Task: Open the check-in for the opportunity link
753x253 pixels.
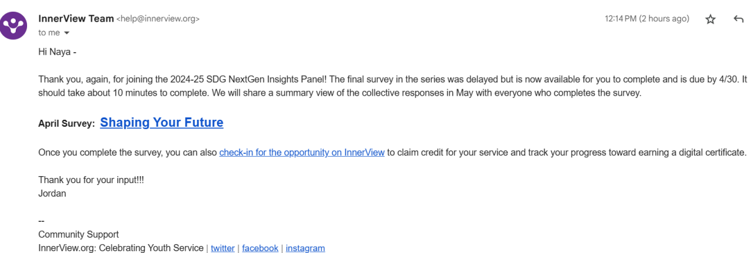Action: coord(302,152)
